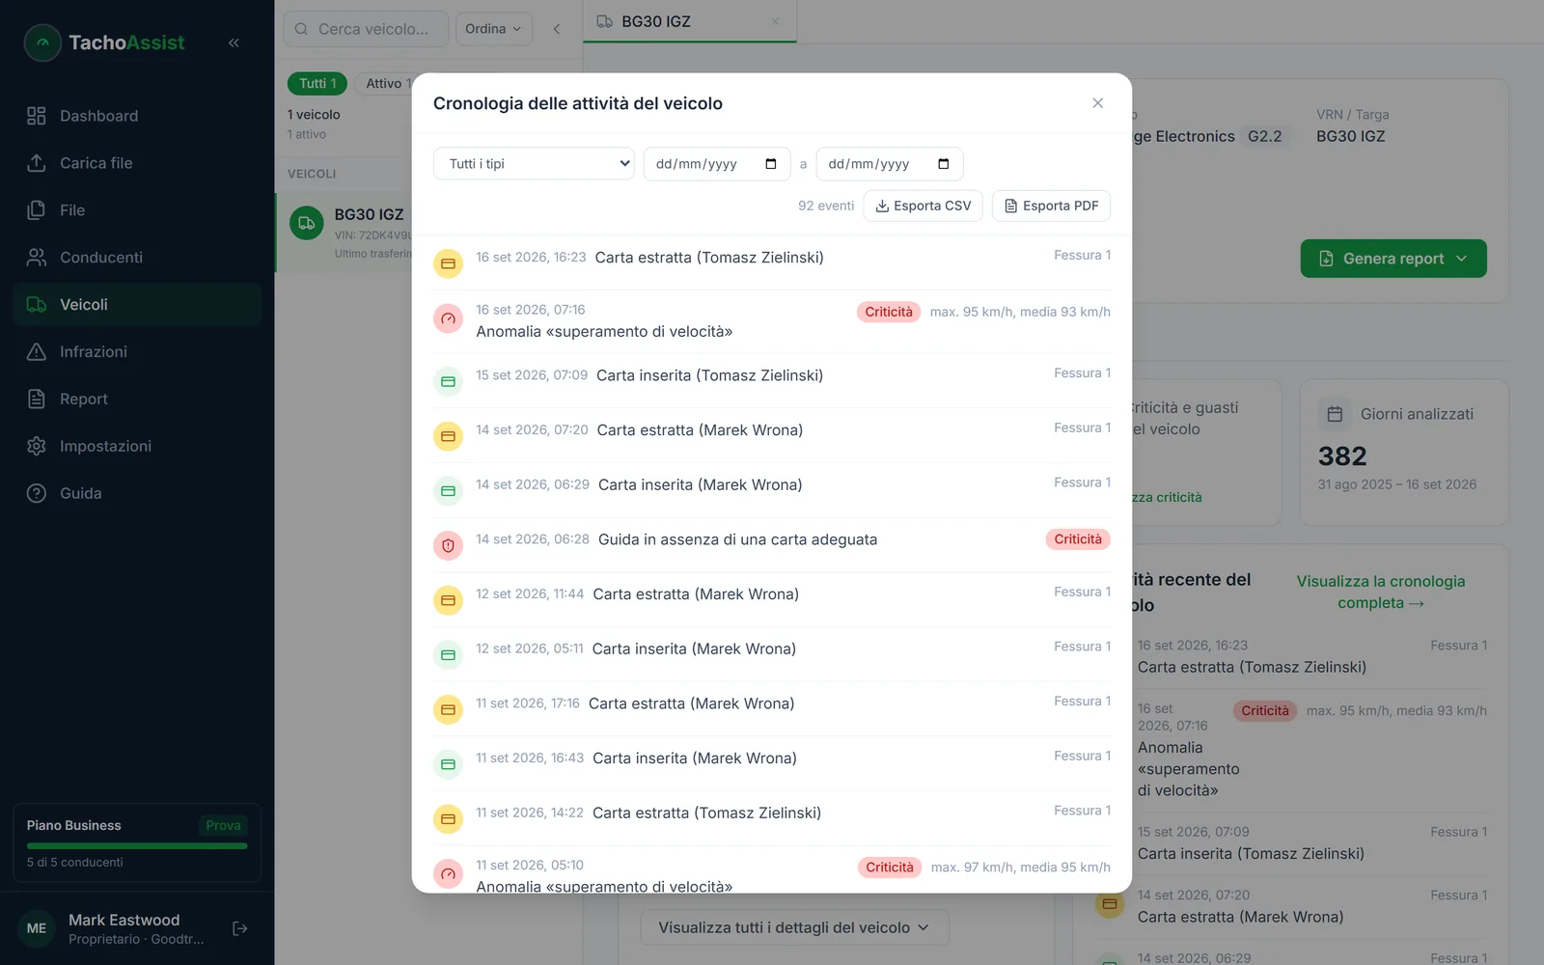Viewport: 1544px width, 965px height.
Task: Click the yellow card icon for 16 set 16:23 event
Action: pyautogui.click(x=448, y=263)
